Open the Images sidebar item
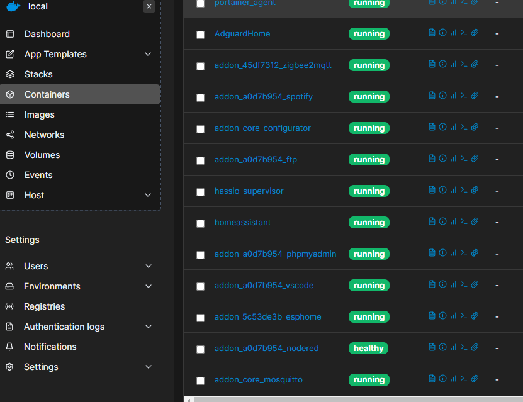 coord(40,114)
